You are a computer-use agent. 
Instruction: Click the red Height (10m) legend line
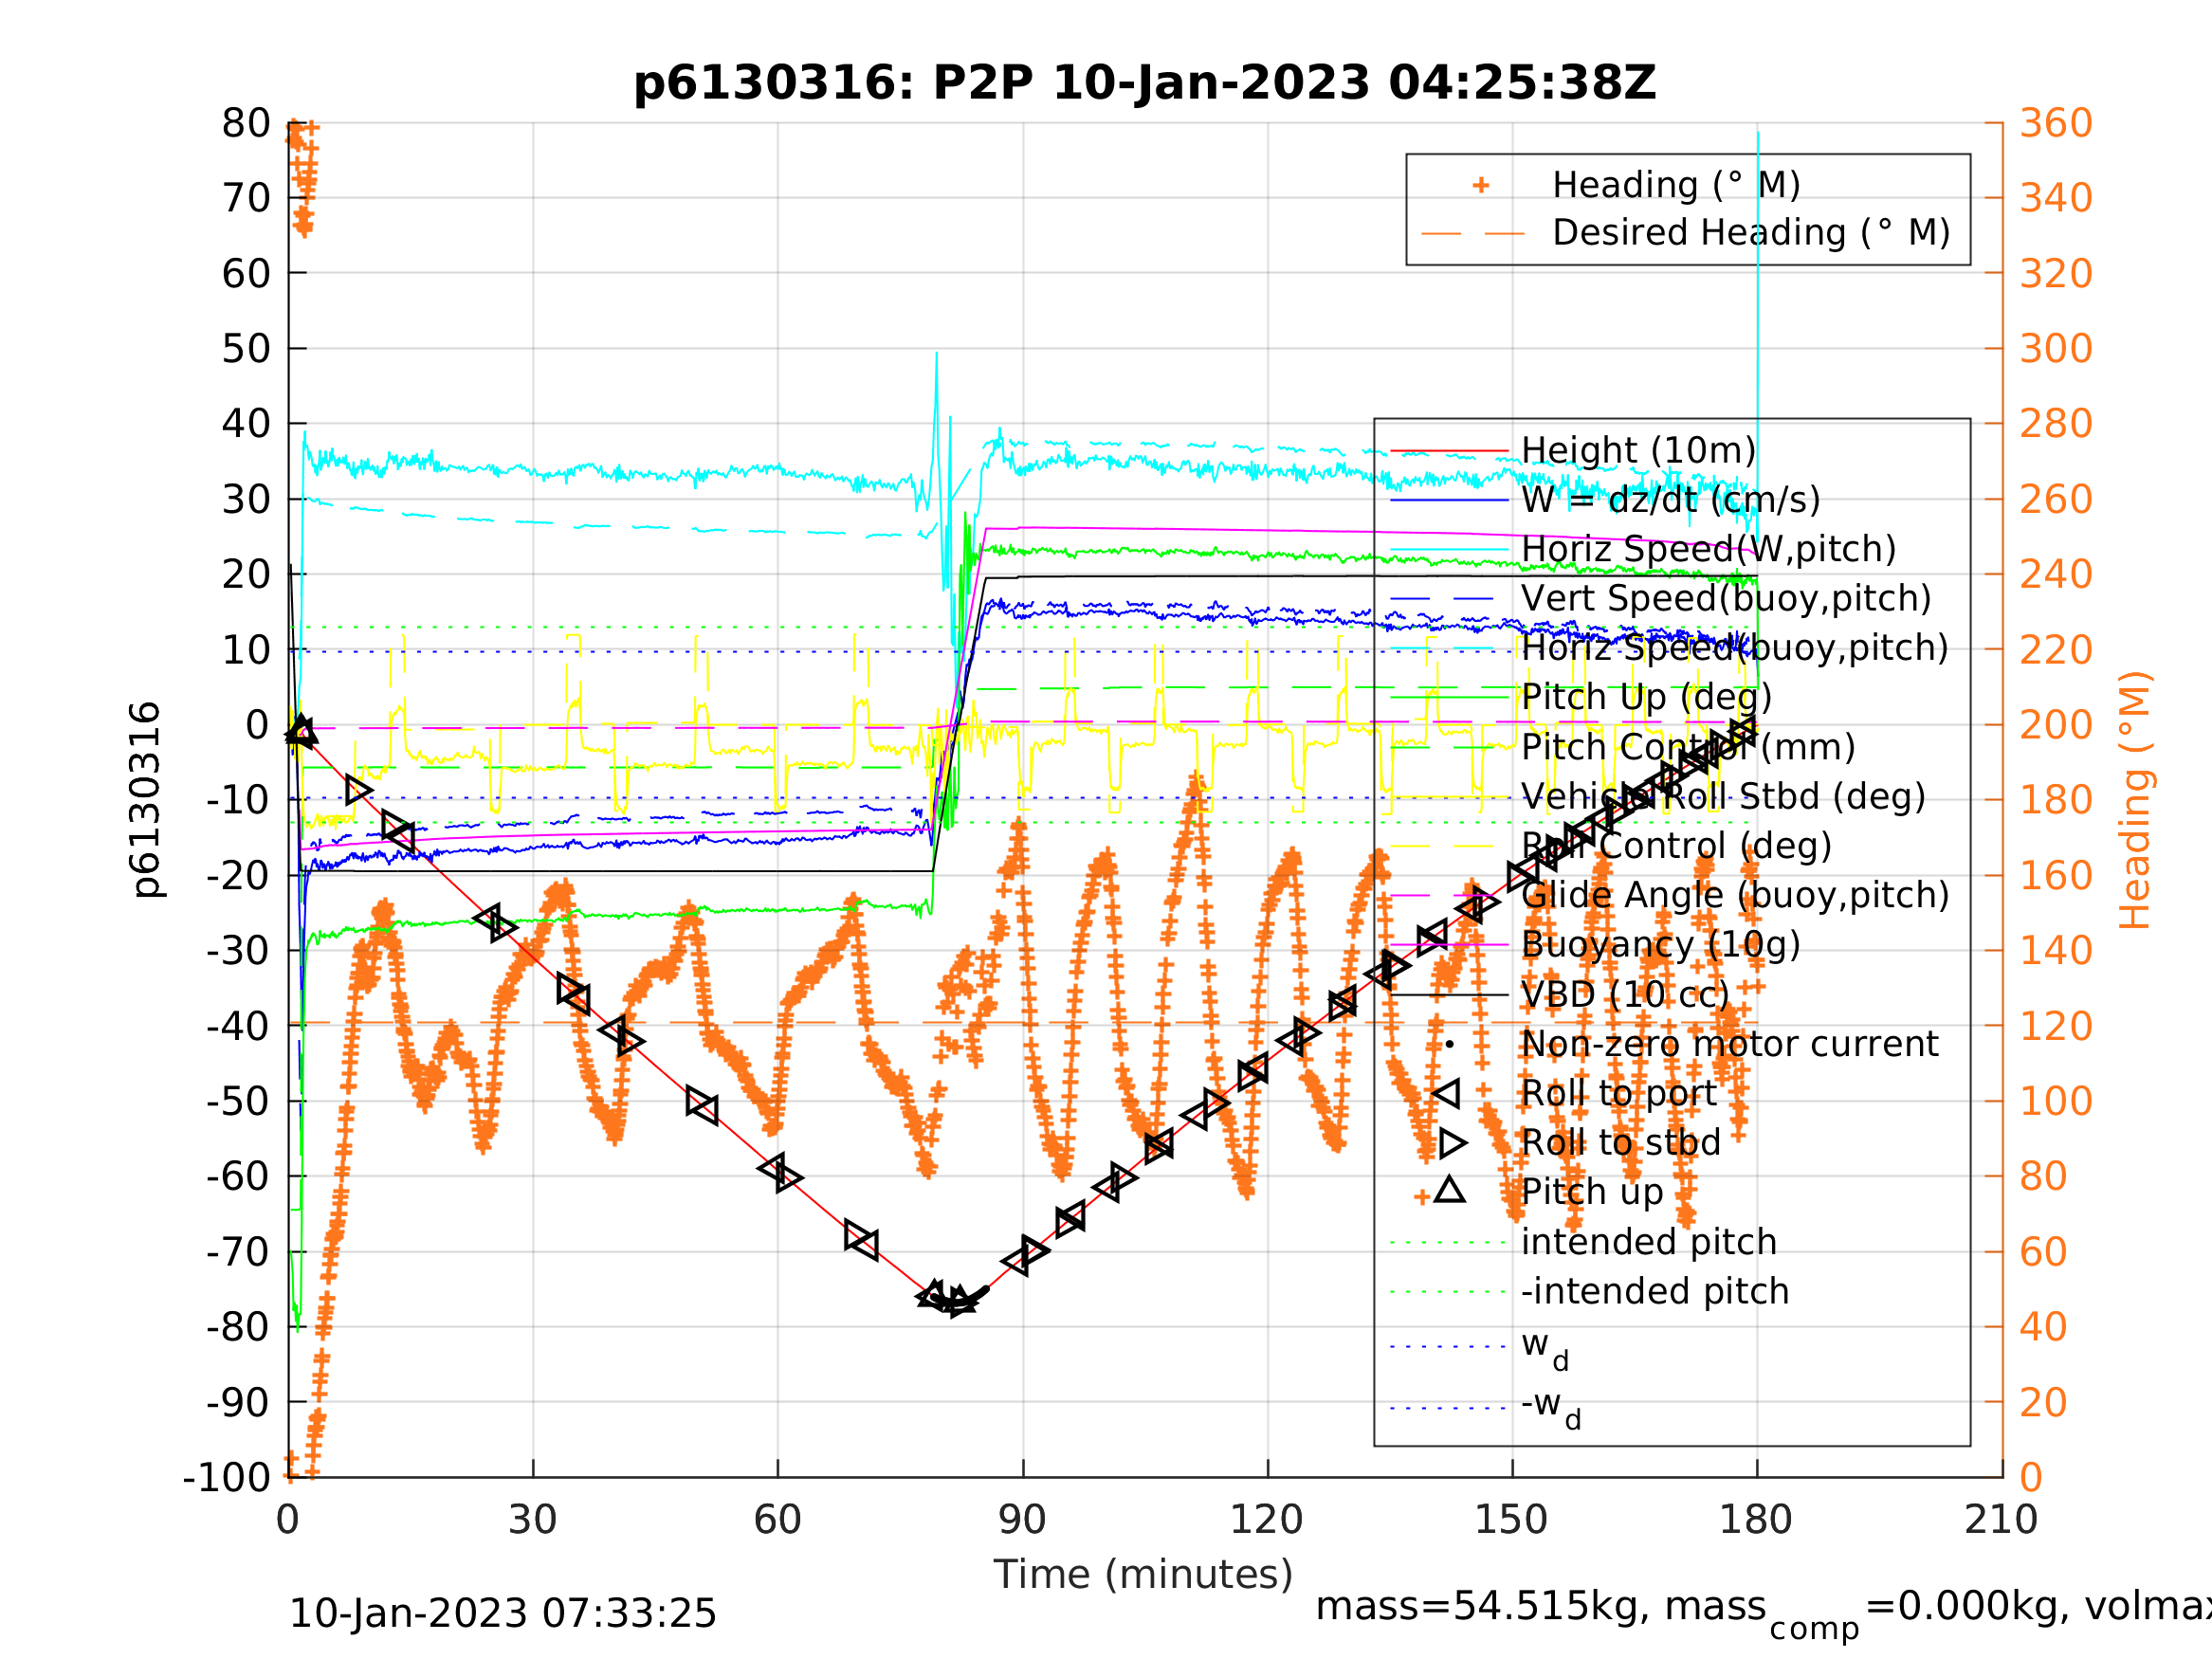[1448, 451]
